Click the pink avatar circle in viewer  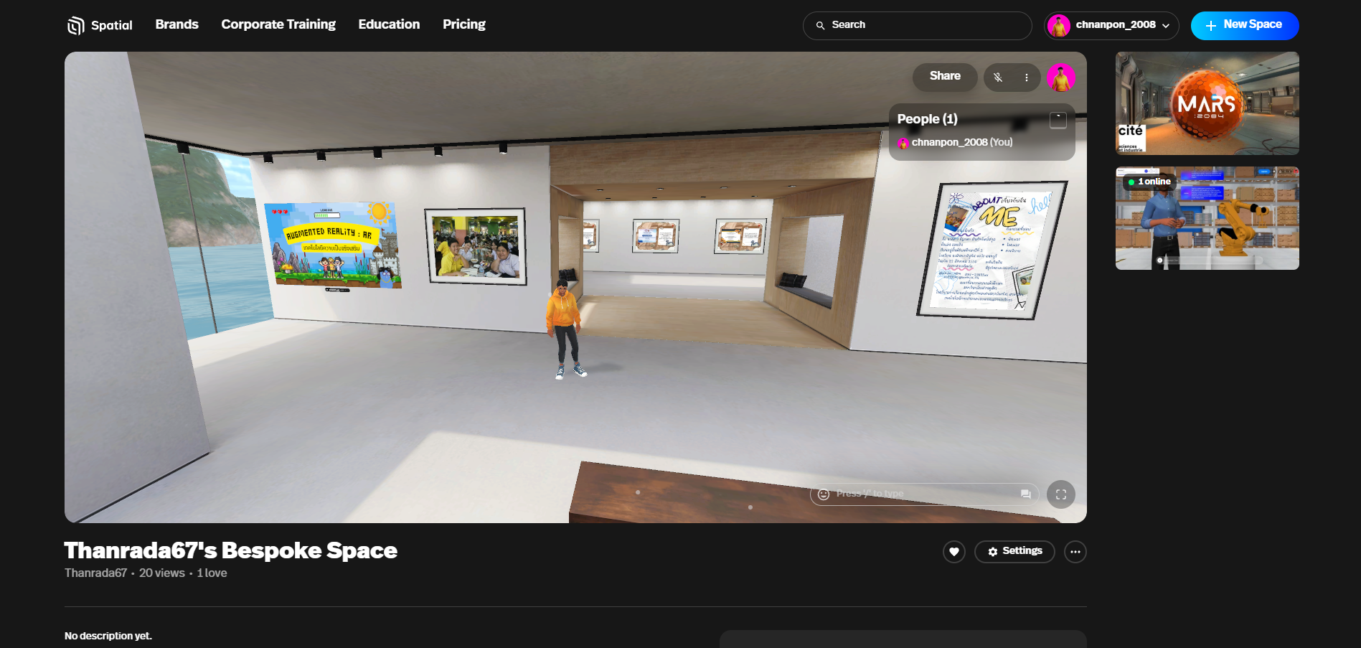pyautogui.click(x=1060, y=78)
